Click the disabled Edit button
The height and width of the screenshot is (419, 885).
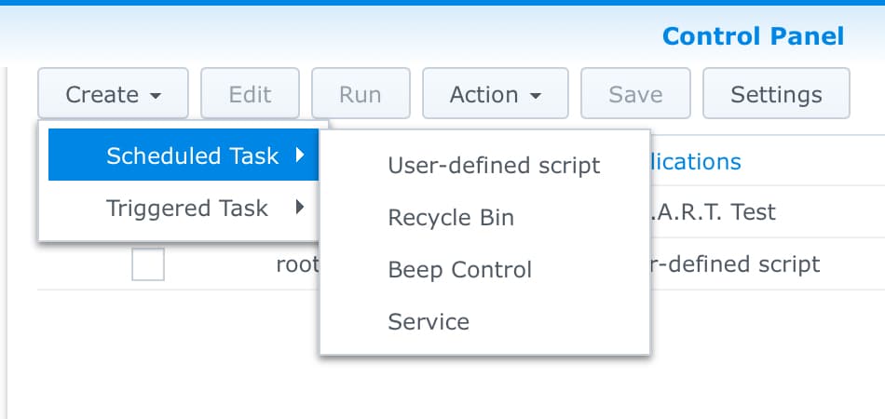250,94
